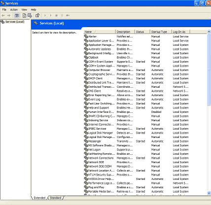
Task: Select the Internet Connectio... service name
Action: click(x=101, y=124)
